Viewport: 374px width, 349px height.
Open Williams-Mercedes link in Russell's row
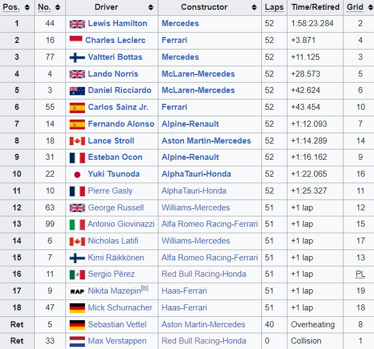[196, 208]
